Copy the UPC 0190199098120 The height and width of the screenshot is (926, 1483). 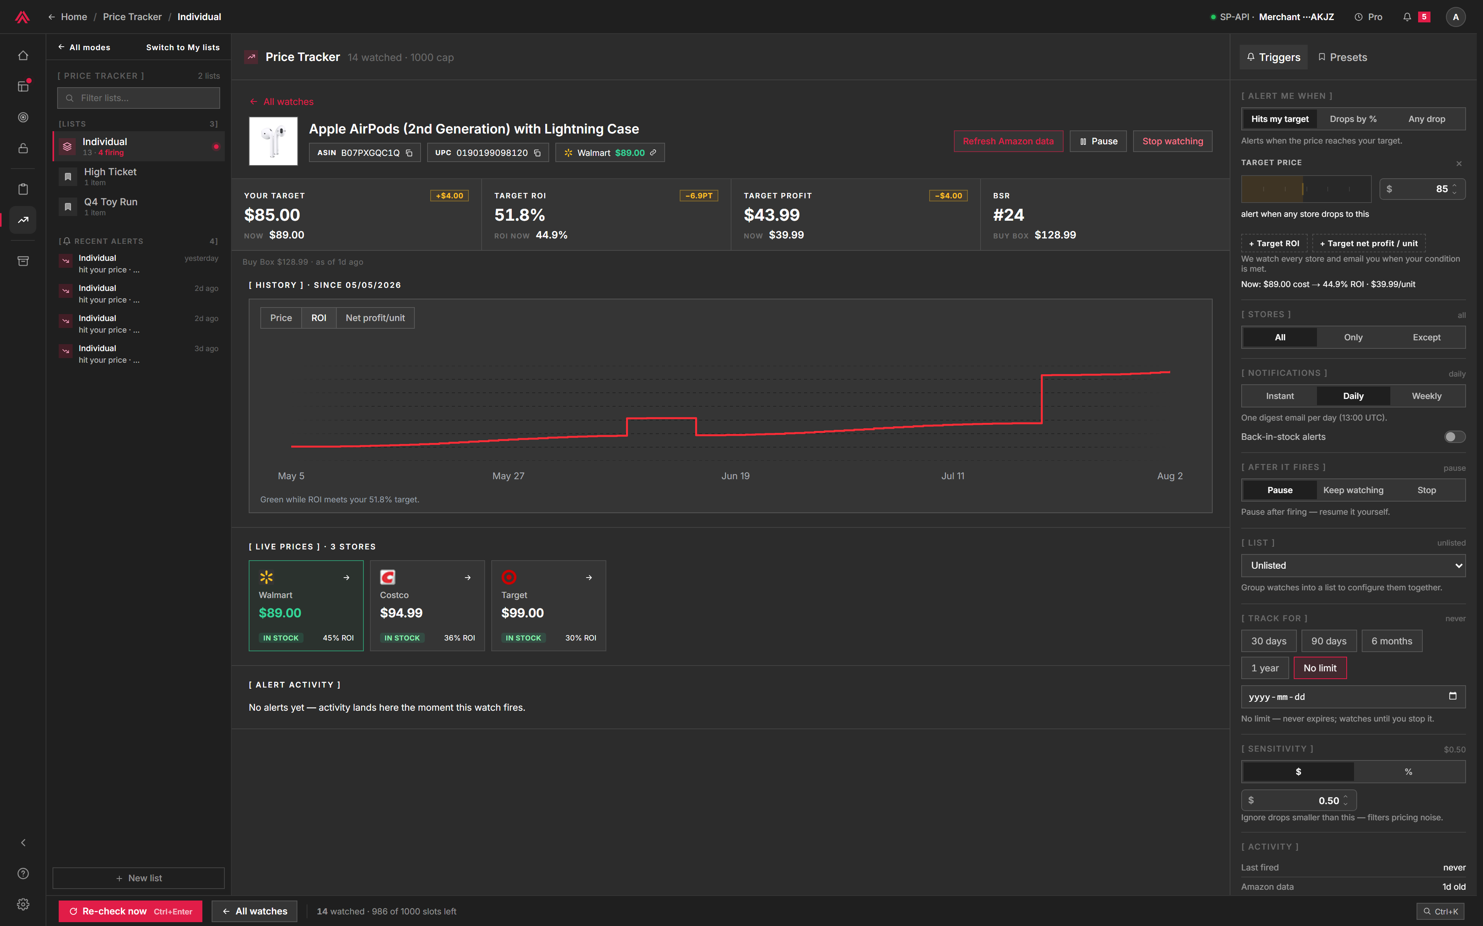538,153
